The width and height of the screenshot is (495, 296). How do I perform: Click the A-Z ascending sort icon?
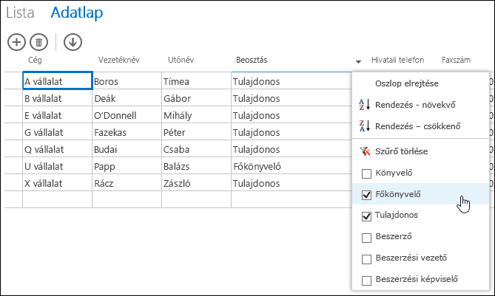(x=364, y=105)
